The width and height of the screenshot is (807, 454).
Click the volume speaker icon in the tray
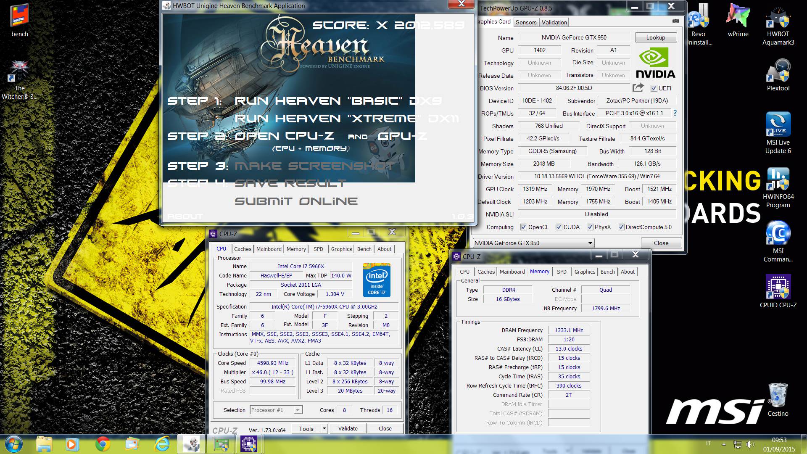pos(750,444)
